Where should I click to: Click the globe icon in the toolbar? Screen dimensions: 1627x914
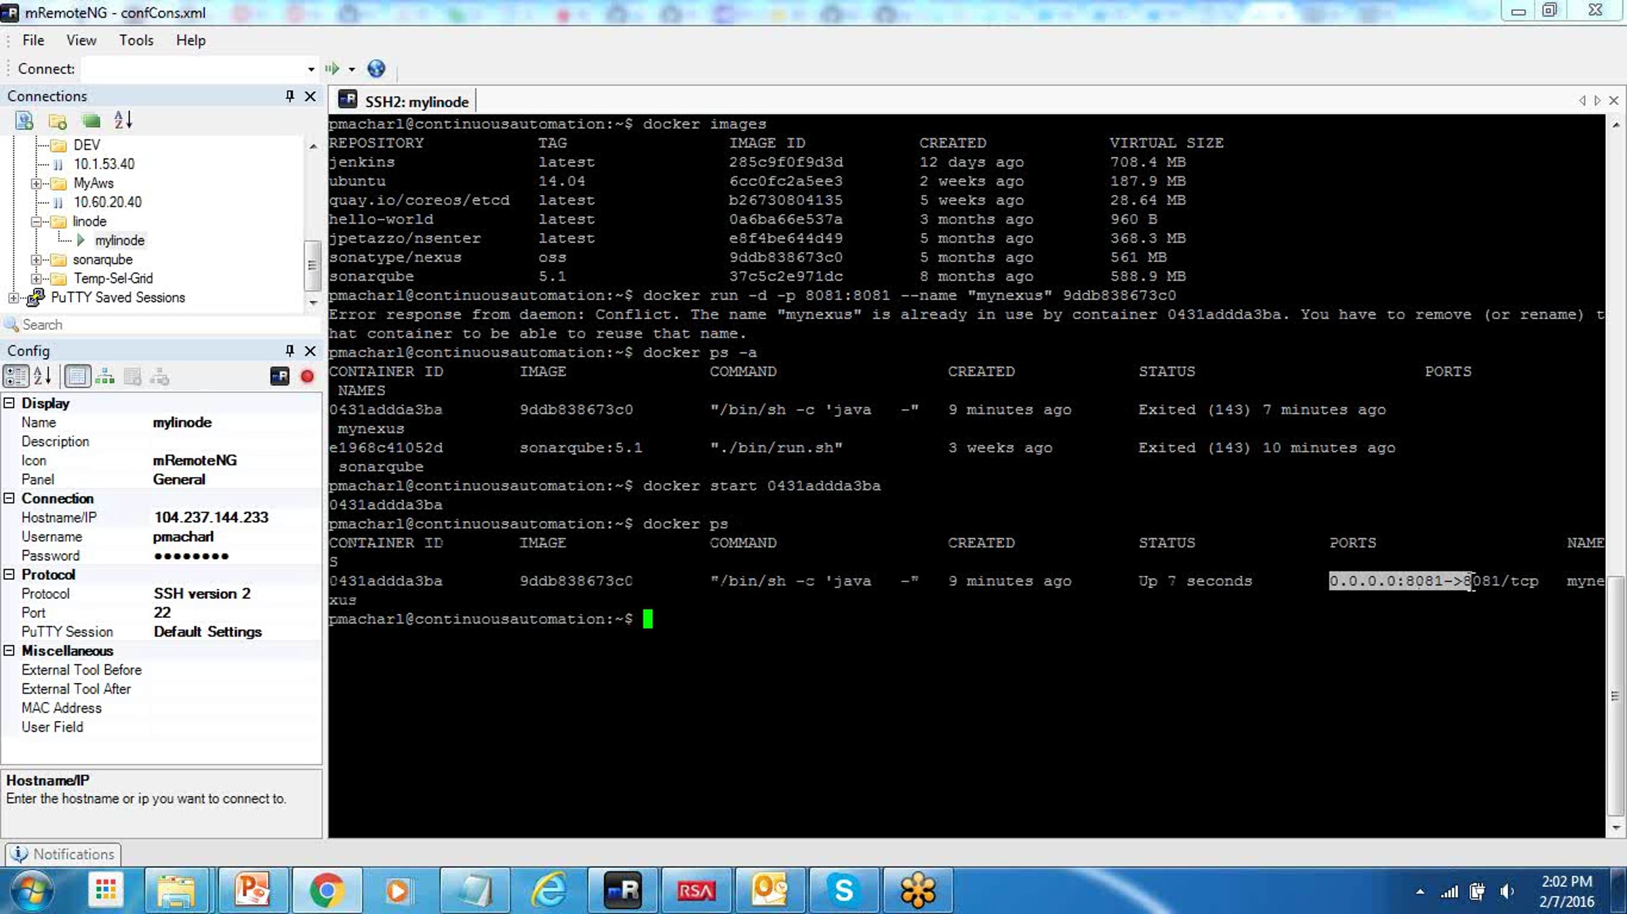click(376, 68)
